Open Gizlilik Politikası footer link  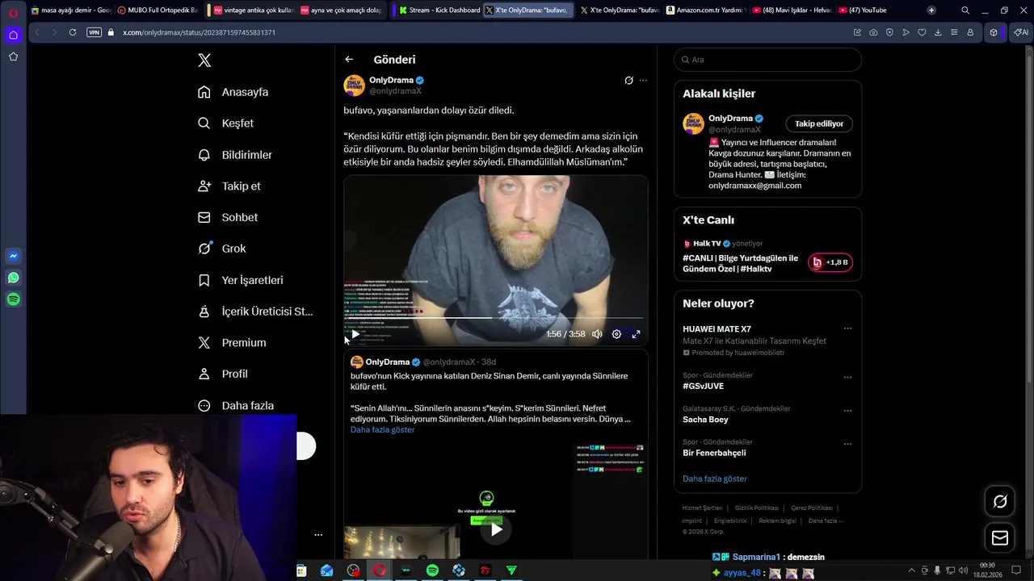(x=756, y=508)
